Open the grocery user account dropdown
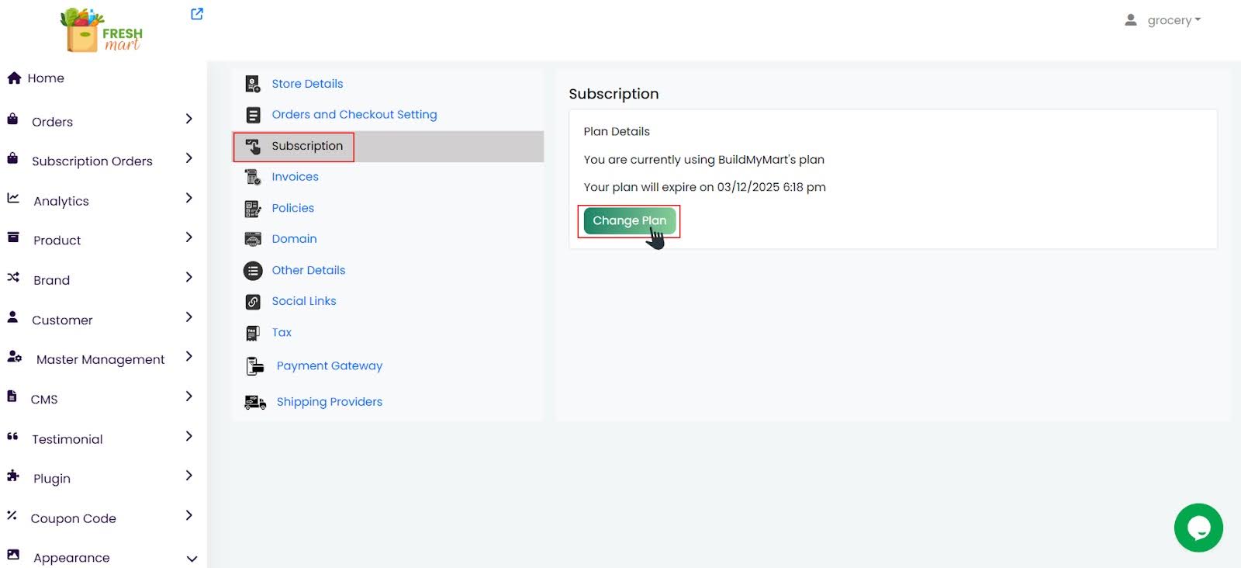Image resolution: width=1241 pixels, height=568 pixels. [x=1163, y=20]
